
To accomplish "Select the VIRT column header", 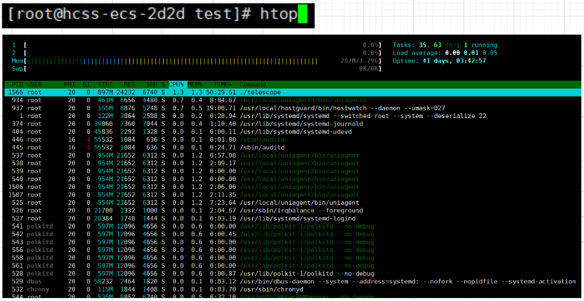I will pos(105,84).
